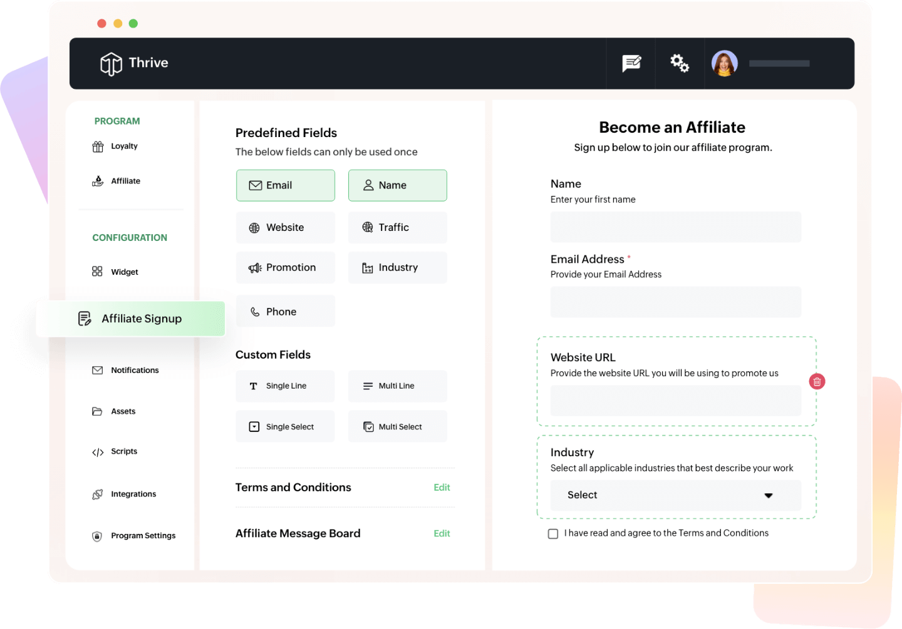Click Edit next to Affiliate Message Board

point(442,533)
